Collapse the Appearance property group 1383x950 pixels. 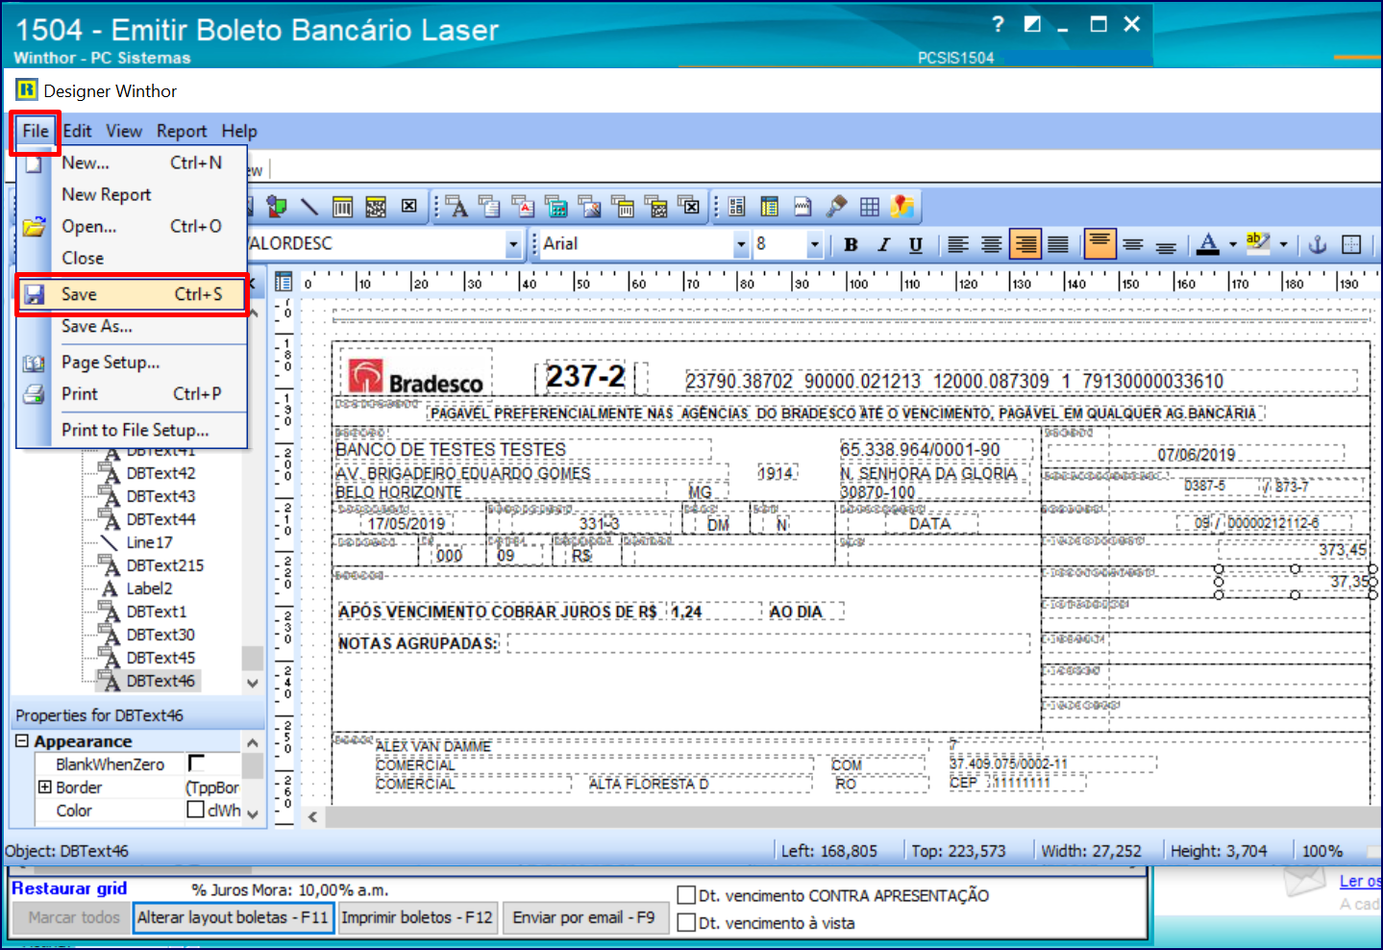(22, 741)
